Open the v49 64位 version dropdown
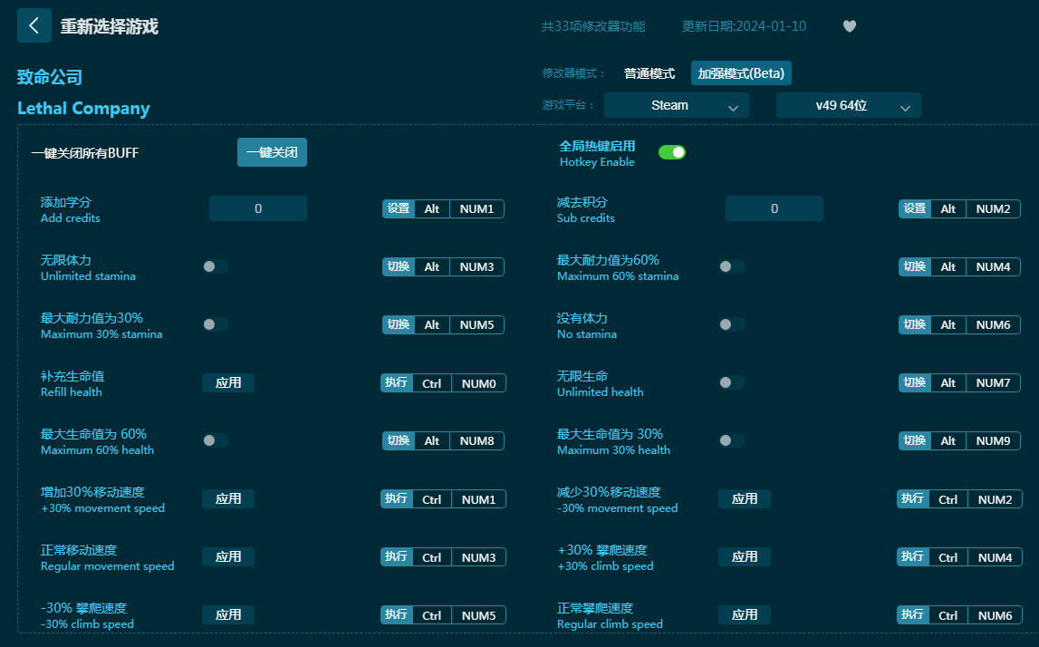The image size is (1039, 647). coord(848,105)
